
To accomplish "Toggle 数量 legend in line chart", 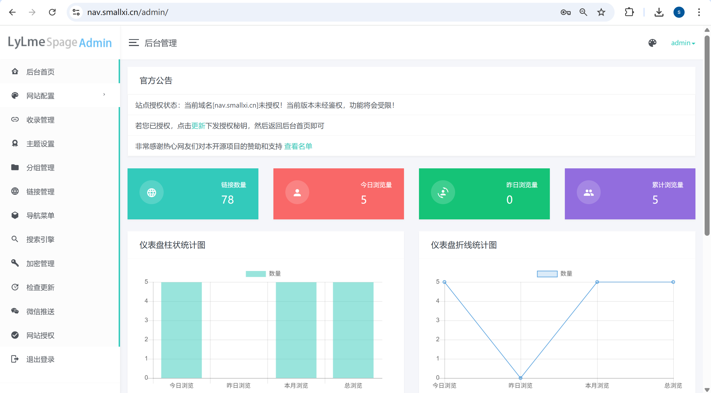I will 554,274.
